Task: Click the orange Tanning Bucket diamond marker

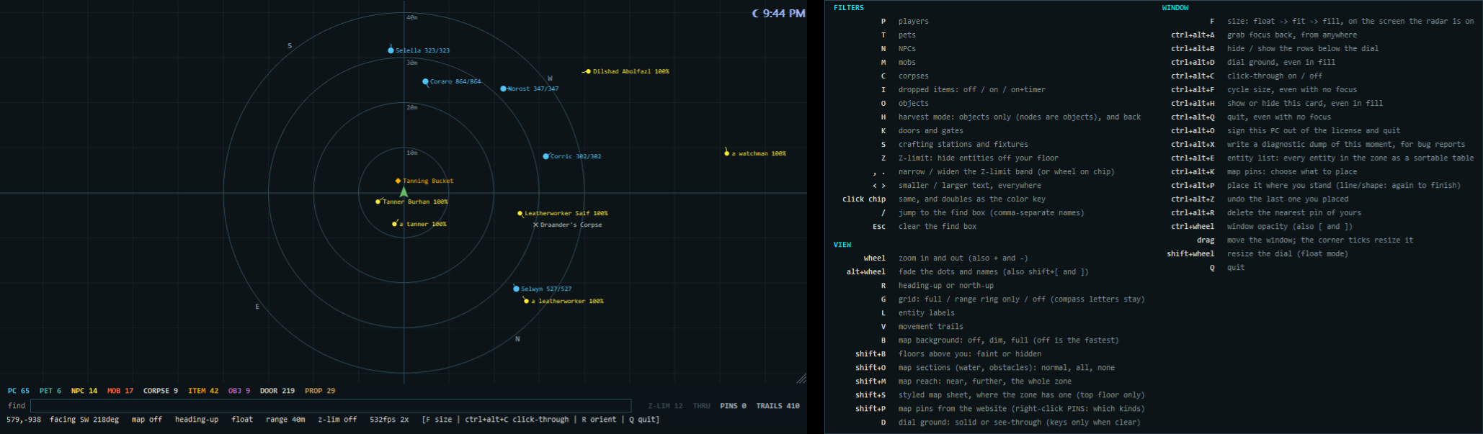Action: pos(398,181)
